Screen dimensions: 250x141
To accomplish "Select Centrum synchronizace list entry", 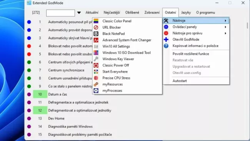I will [66, 70].
